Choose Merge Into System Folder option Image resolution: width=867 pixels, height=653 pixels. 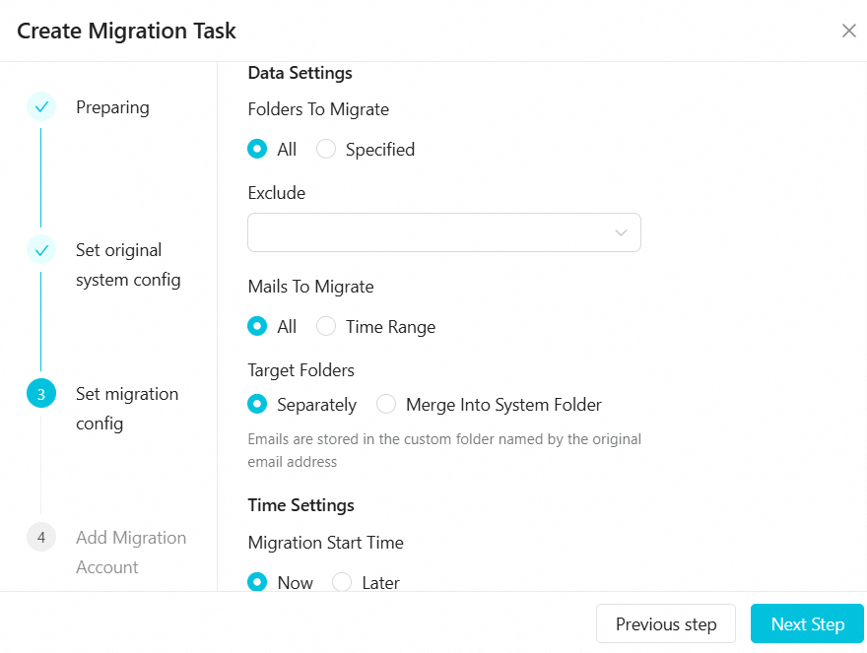386,405
